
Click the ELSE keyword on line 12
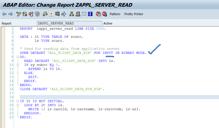click(x=29, y=73)
